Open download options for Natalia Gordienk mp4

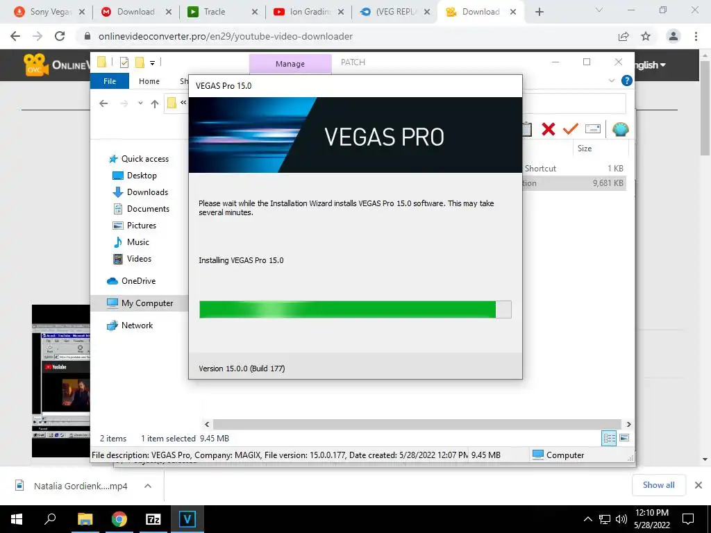(x=147, y=486)
